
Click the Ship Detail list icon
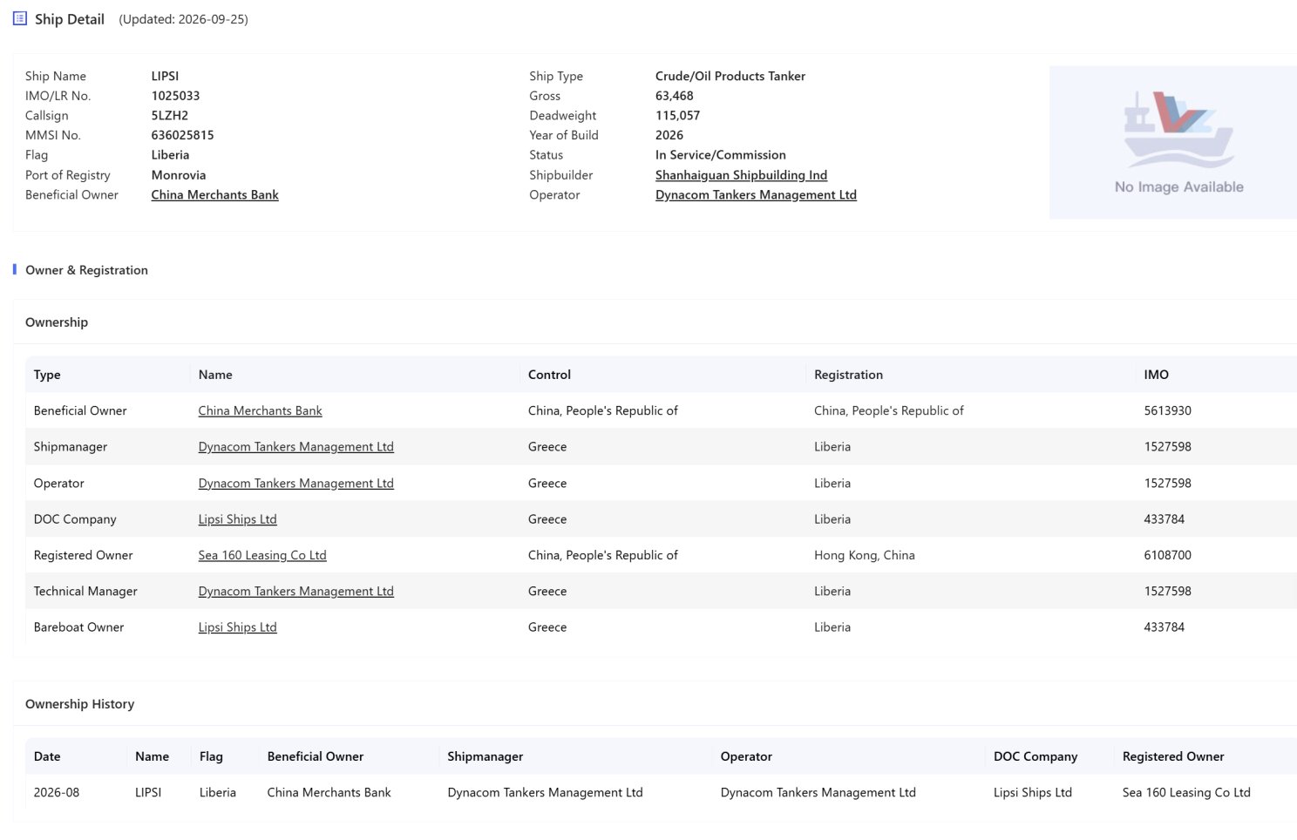click(19, 18)
